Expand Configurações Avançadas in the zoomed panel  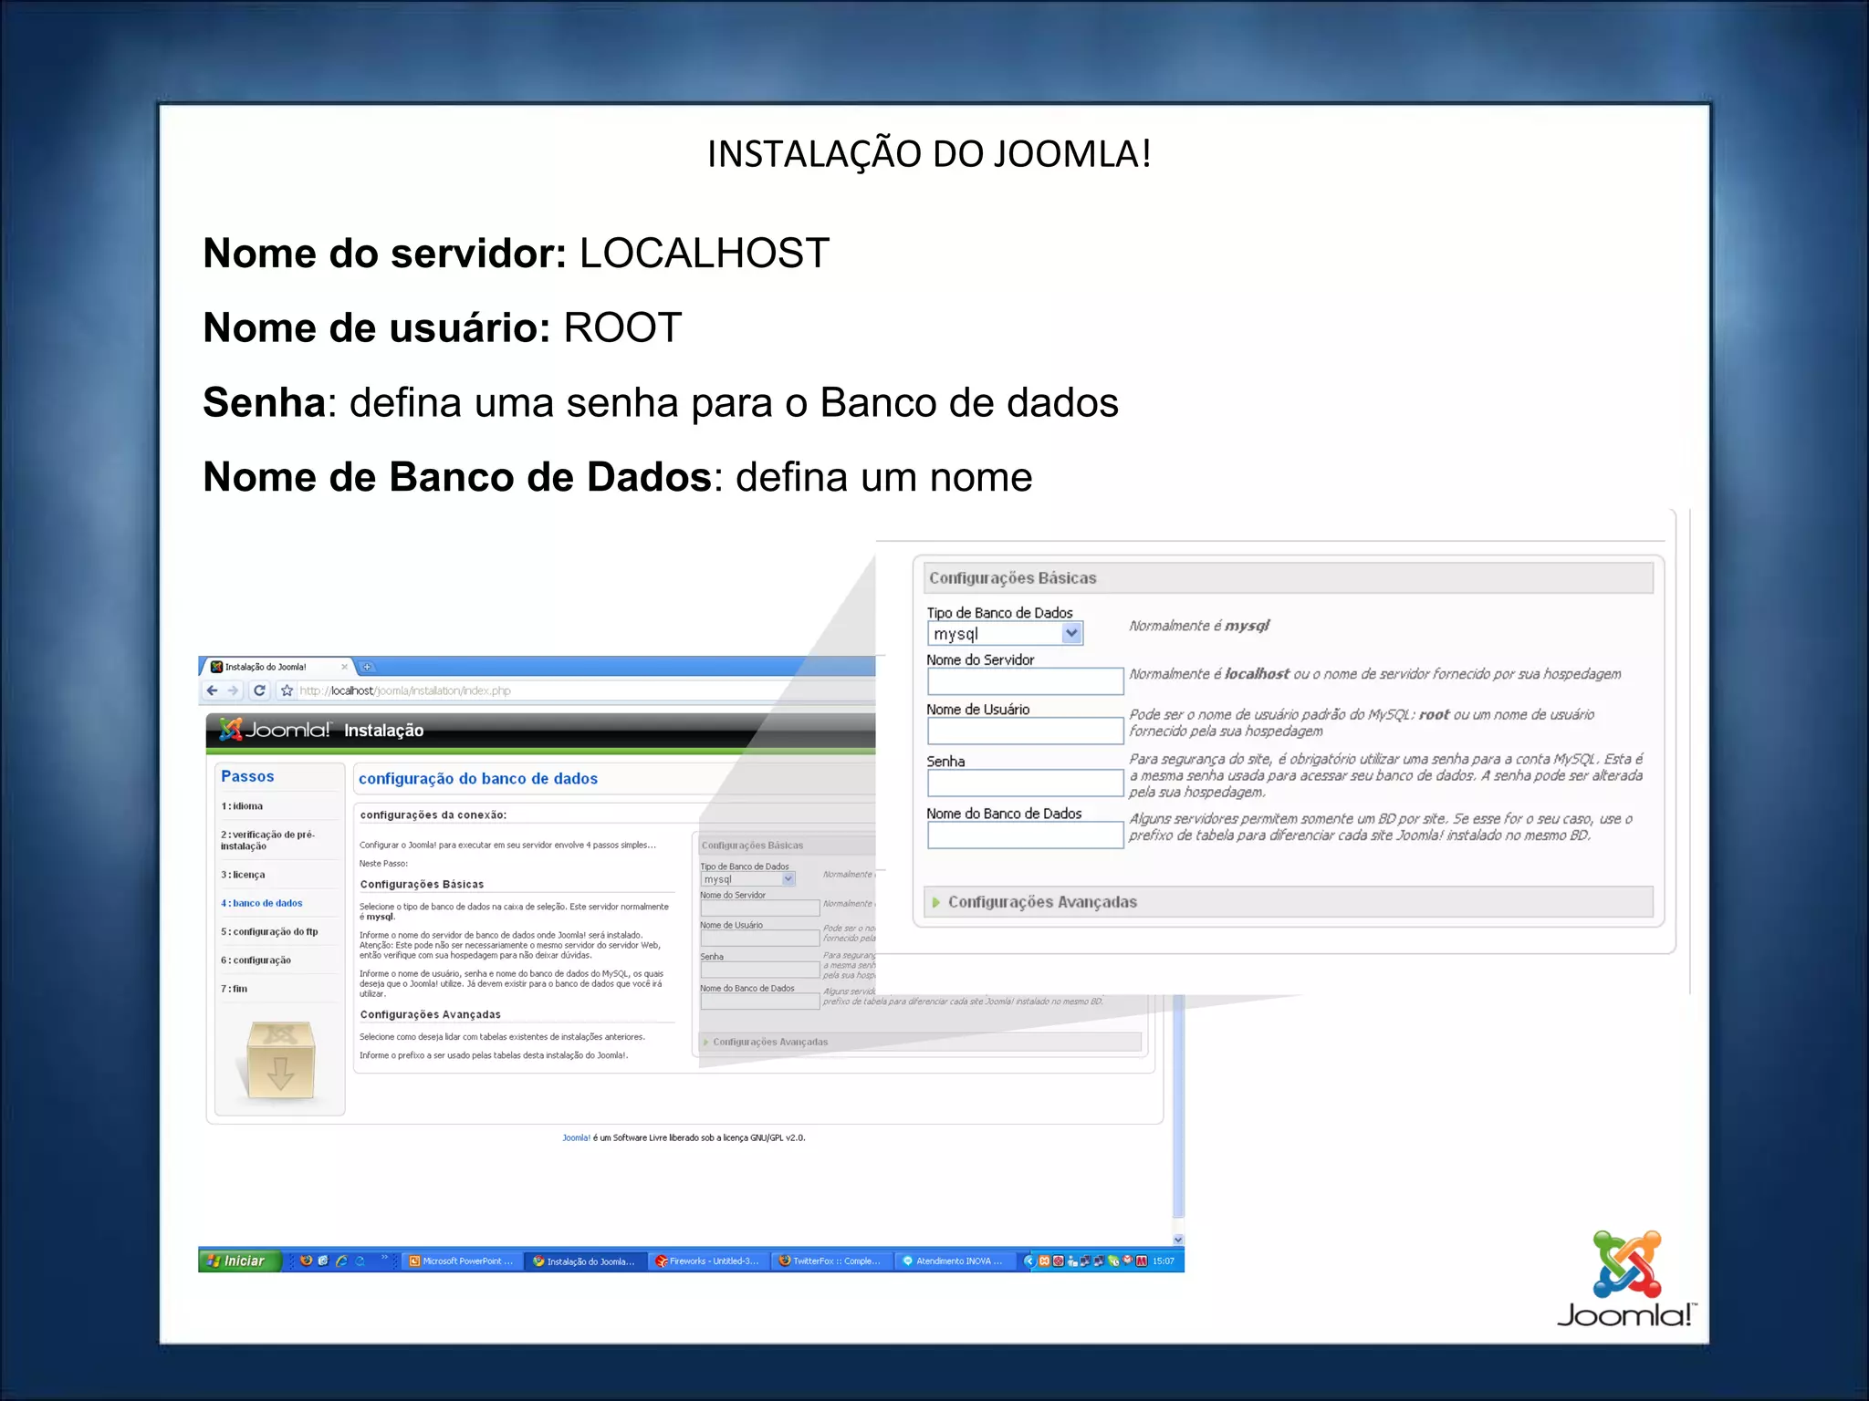click(1288, 902)
